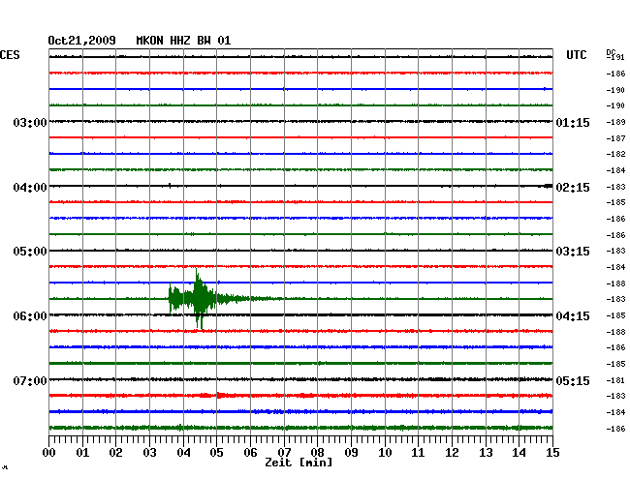
Task: Select the 02:15 UTC time label
Action: tap(573, 188)
